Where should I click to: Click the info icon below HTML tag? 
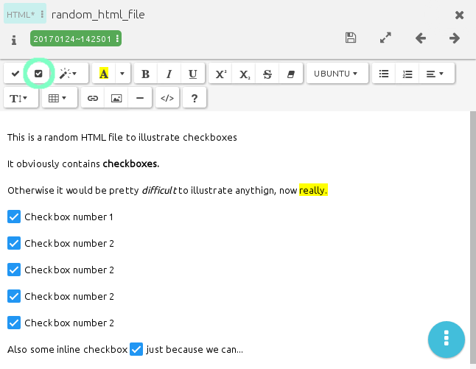click(x=14, y=40)
